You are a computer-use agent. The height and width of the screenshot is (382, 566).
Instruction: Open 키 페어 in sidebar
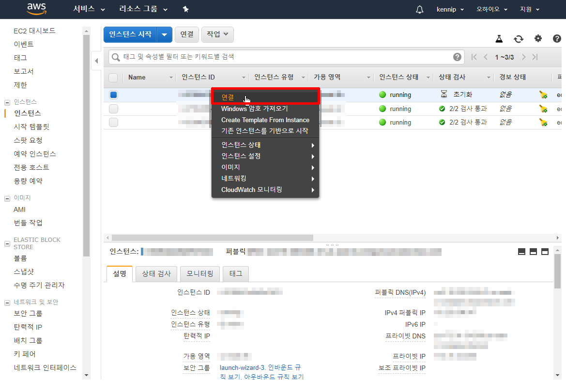(25, 354)
